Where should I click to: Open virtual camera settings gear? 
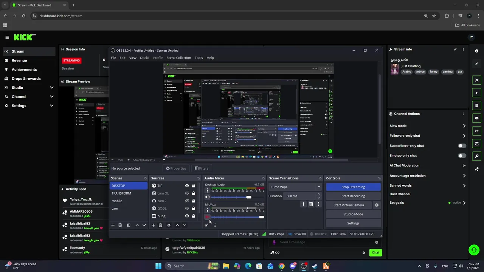click(377, 205)
